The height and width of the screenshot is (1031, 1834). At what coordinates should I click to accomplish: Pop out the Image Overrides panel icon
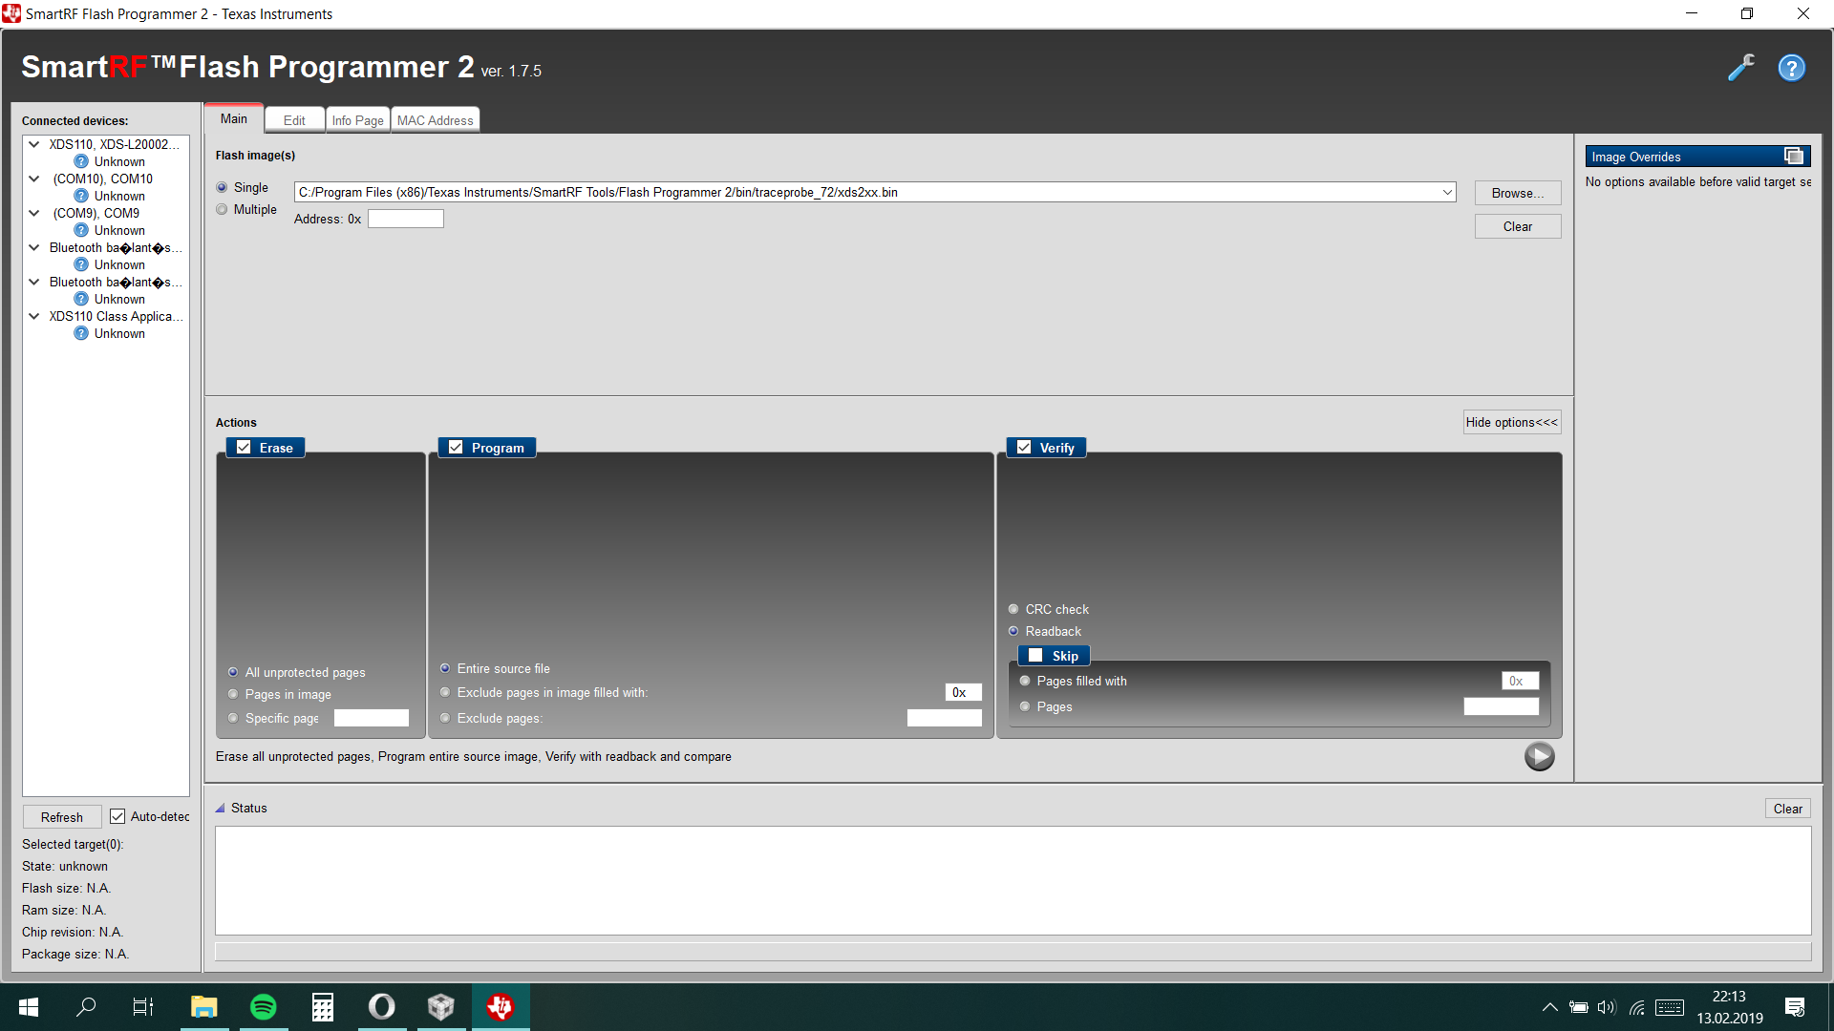[1794, 155]
